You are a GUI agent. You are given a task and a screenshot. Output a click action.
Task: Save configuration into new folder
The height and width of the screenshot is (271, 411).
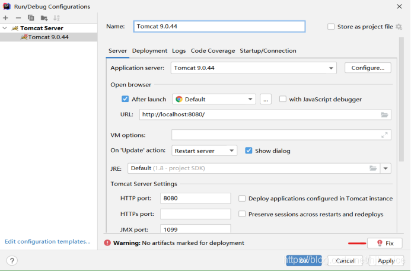[x=44, y=18]
